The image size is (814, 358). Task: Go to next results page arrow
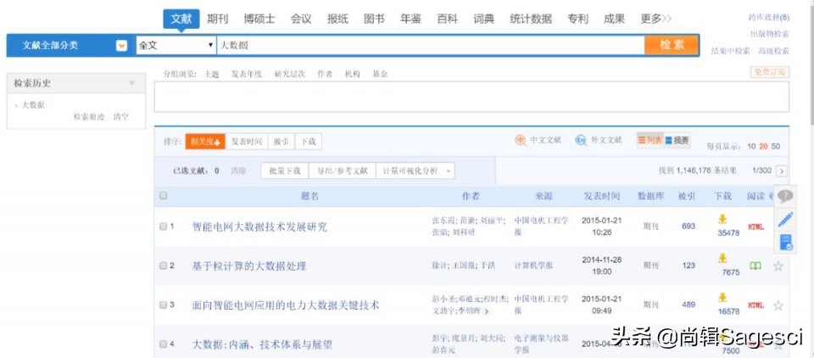(x=782, y=171)
